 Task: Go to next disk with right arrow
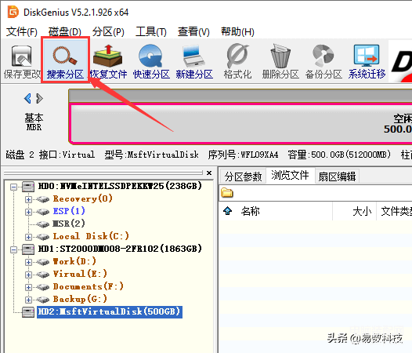39,99
